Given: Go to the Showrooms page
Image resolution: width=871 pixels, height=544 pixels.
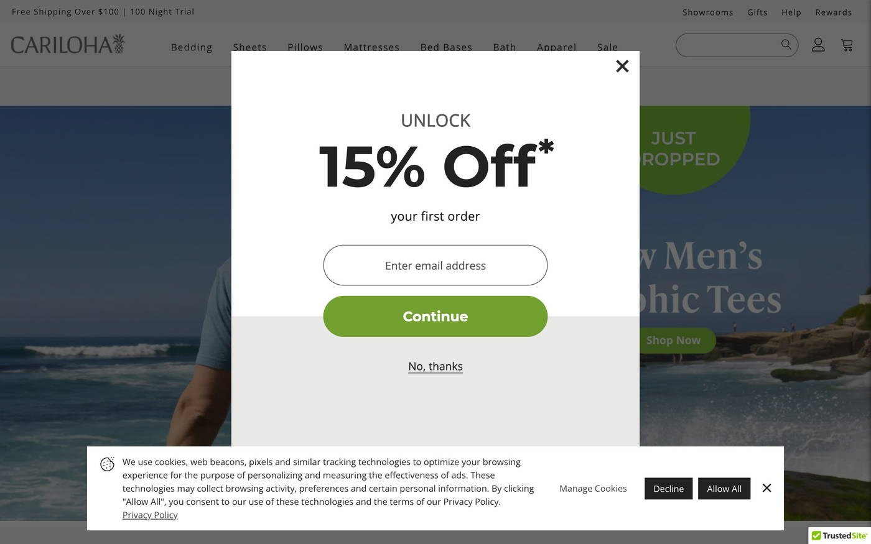Looking at the screenshot, I should pos(707,12).
